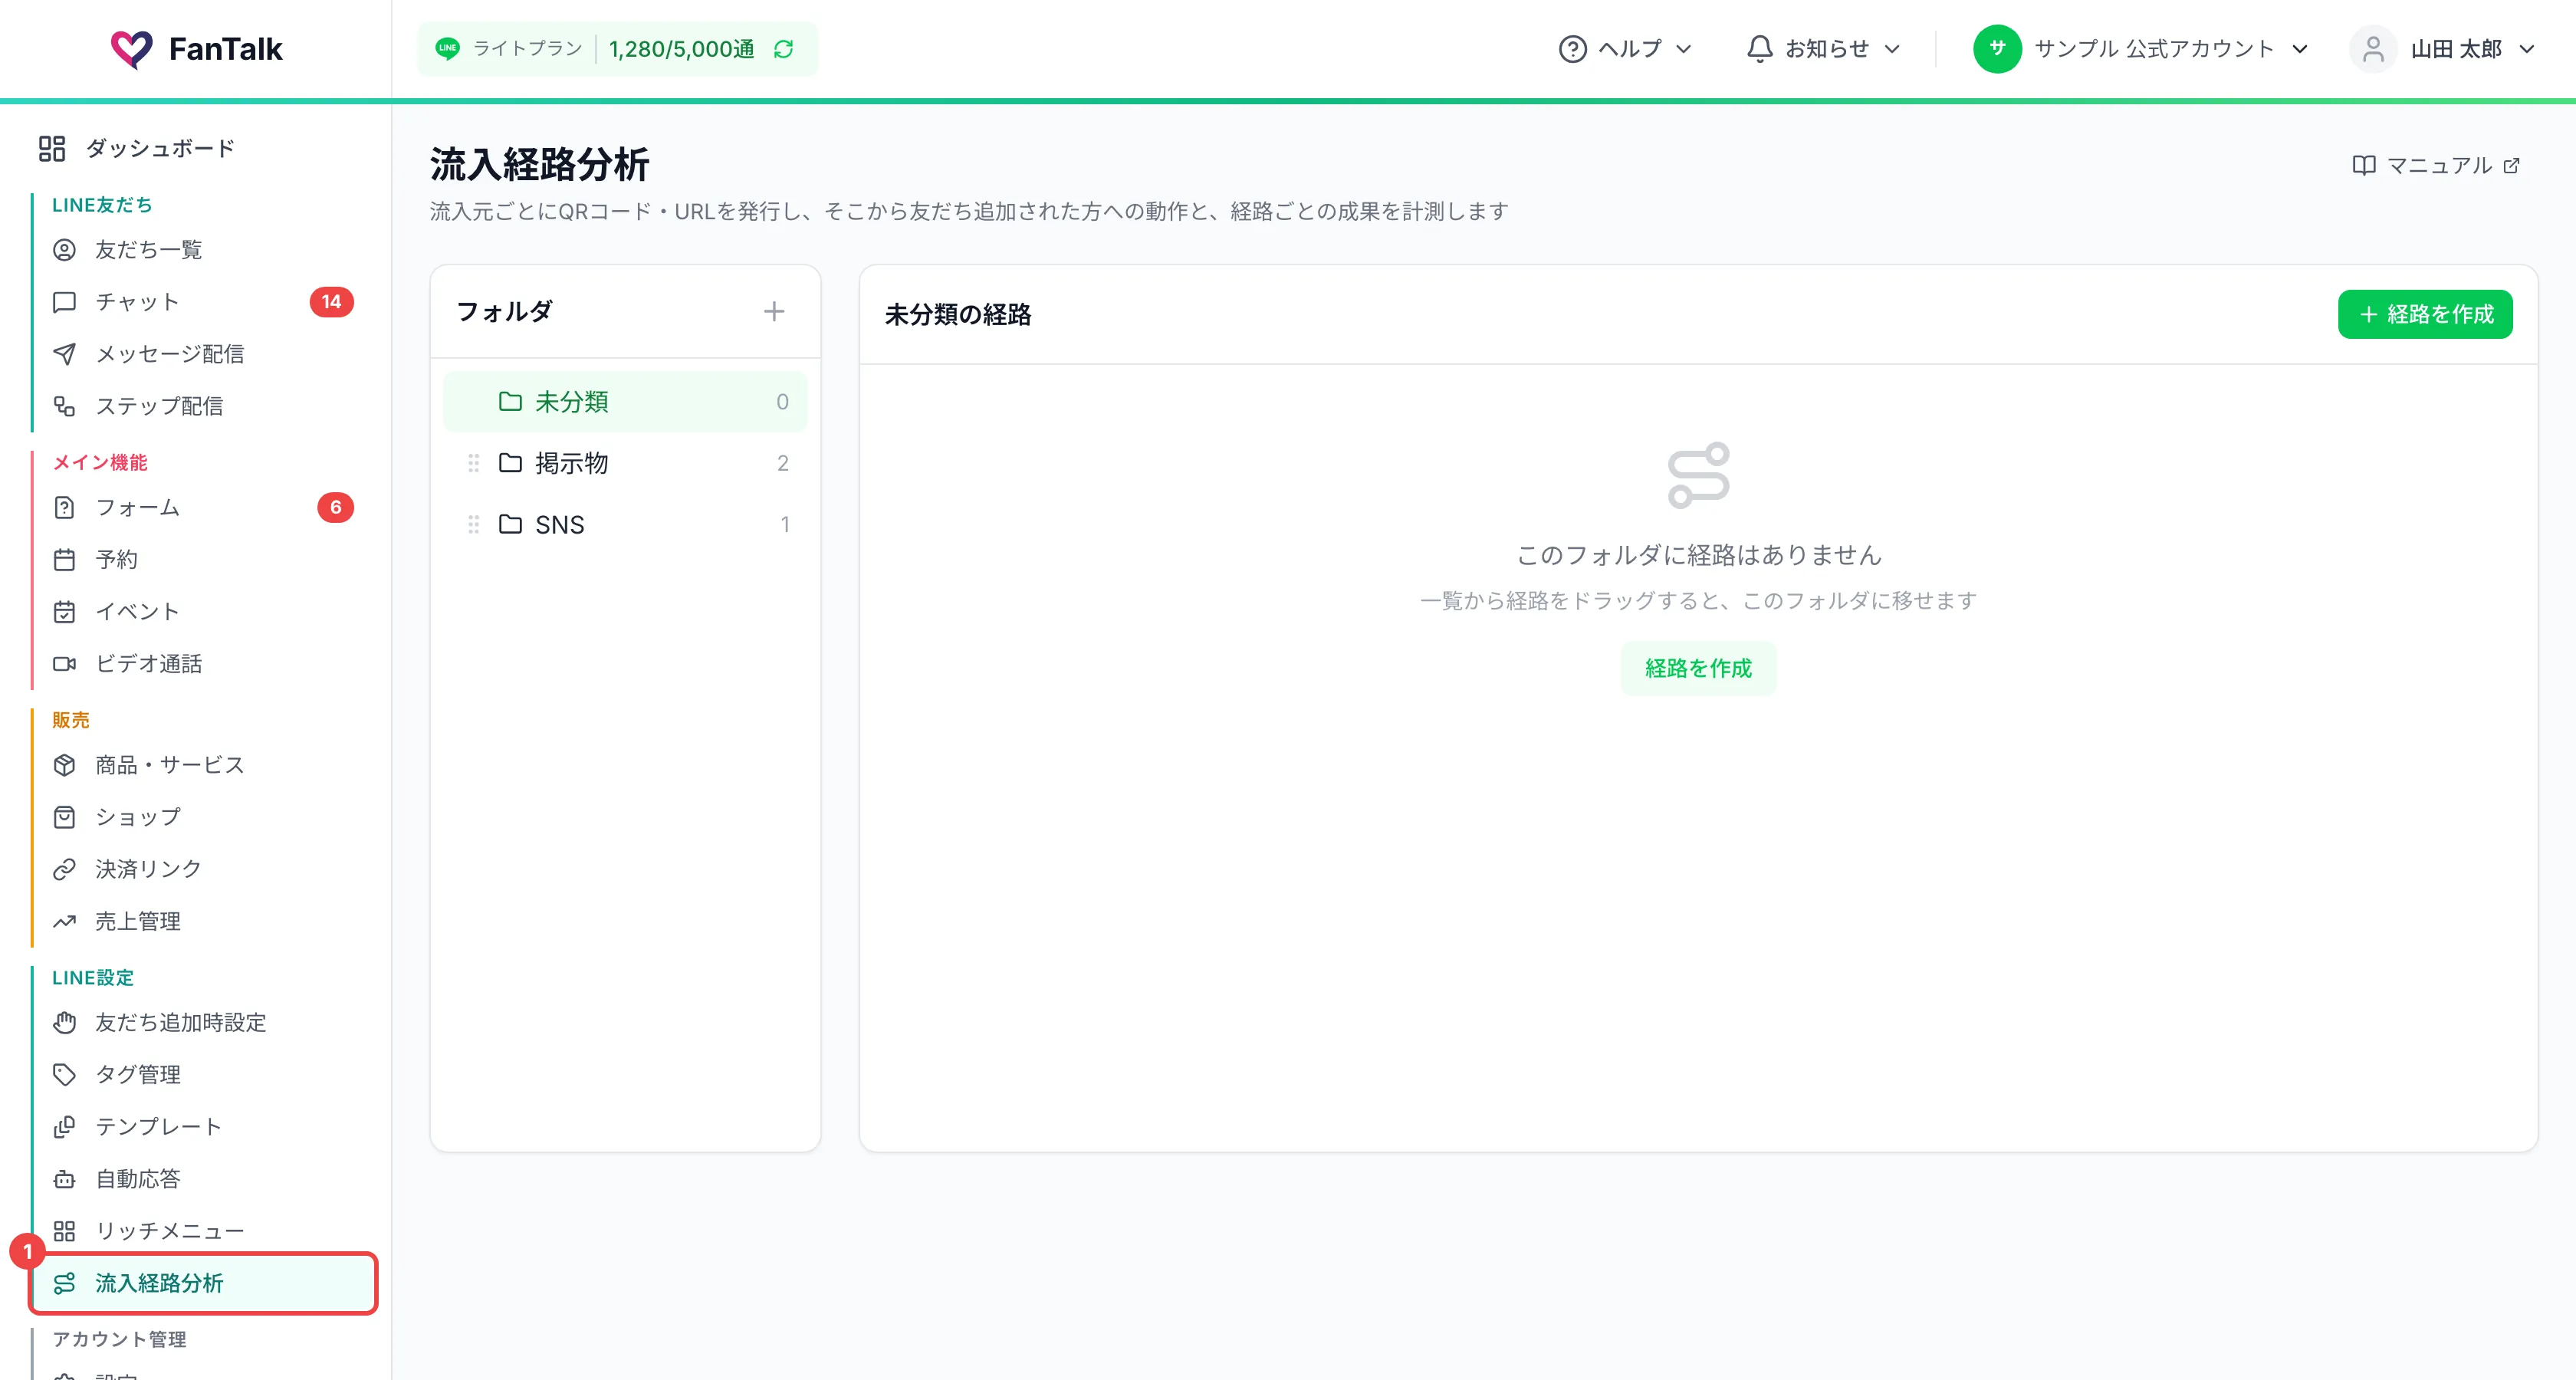Select the 未分類 folder

click(625, 402)
